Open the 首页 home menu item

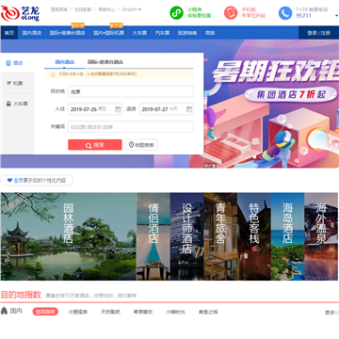click(x=9, y=33)
